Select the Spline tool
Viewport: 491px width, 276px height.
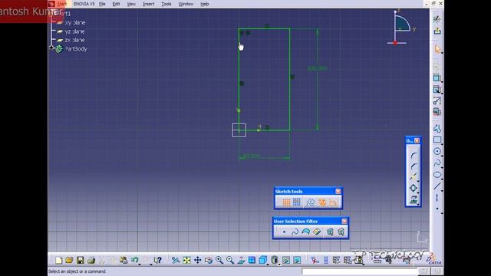[x=437, y=163]
